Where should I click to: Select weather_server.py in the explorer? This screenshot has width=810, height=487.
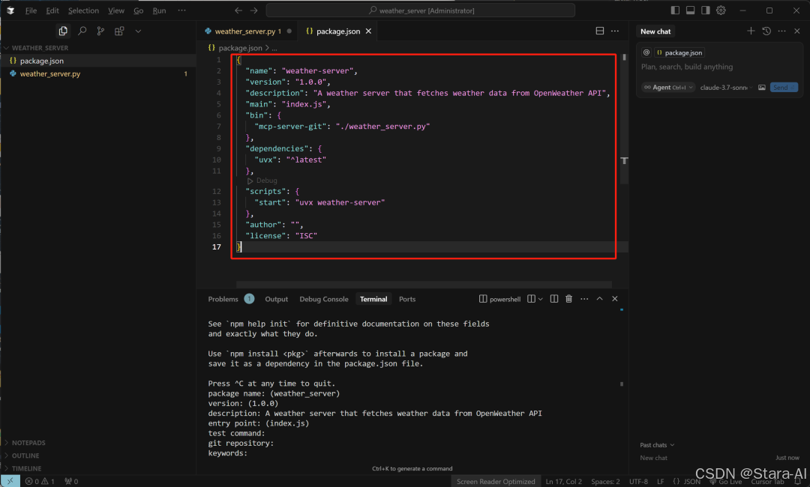pos(98,73)
